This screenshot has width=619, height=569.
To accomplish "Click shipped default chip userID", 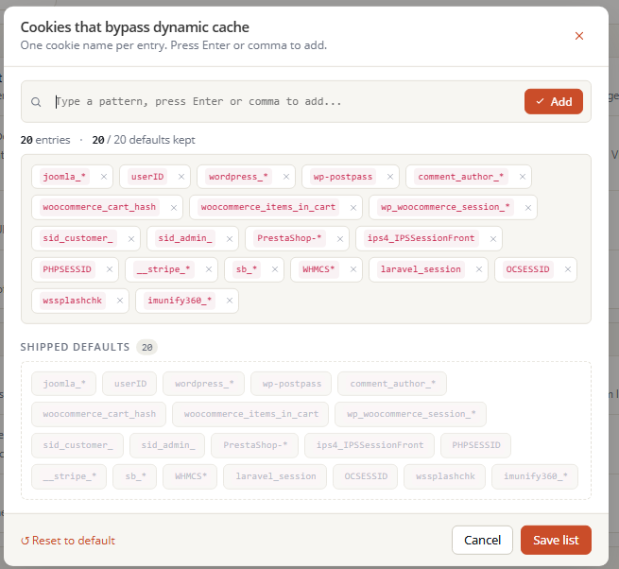I will click(129, 384).
